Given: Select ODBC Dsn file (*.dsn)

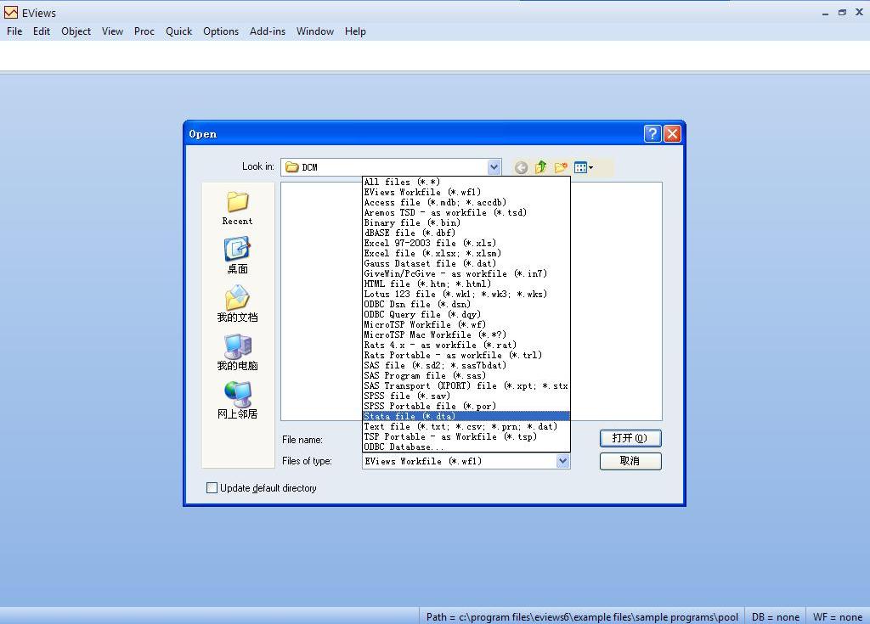Looking at the screenshot, I should [x=466, y=305].
